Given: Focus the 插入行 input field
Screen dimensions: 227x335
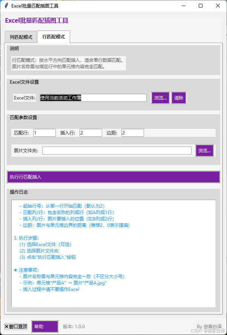Looking at the screenshot, I should (x=91, y=133).
